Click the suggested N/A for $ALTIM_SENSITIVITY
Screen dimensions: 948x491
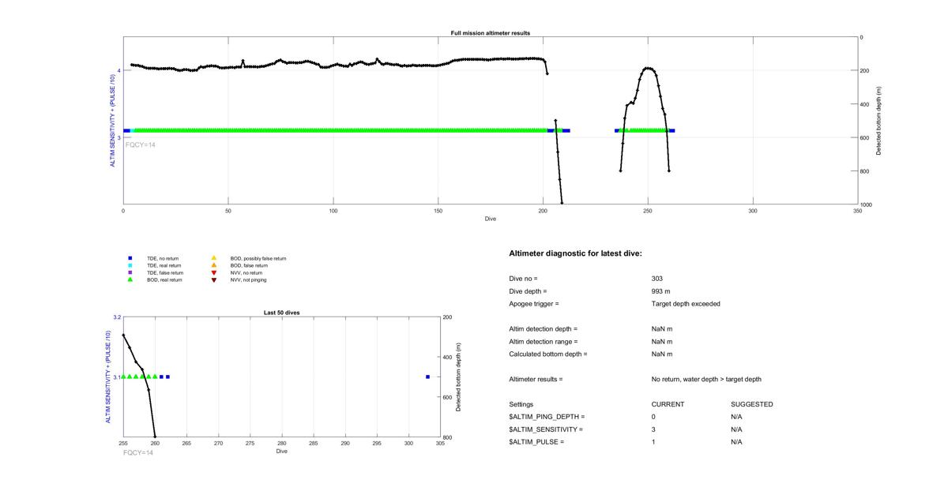coord(736,429)
